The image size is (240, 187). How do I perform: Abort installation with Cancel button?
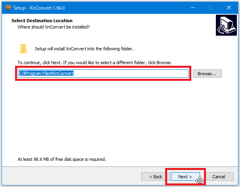219,176
